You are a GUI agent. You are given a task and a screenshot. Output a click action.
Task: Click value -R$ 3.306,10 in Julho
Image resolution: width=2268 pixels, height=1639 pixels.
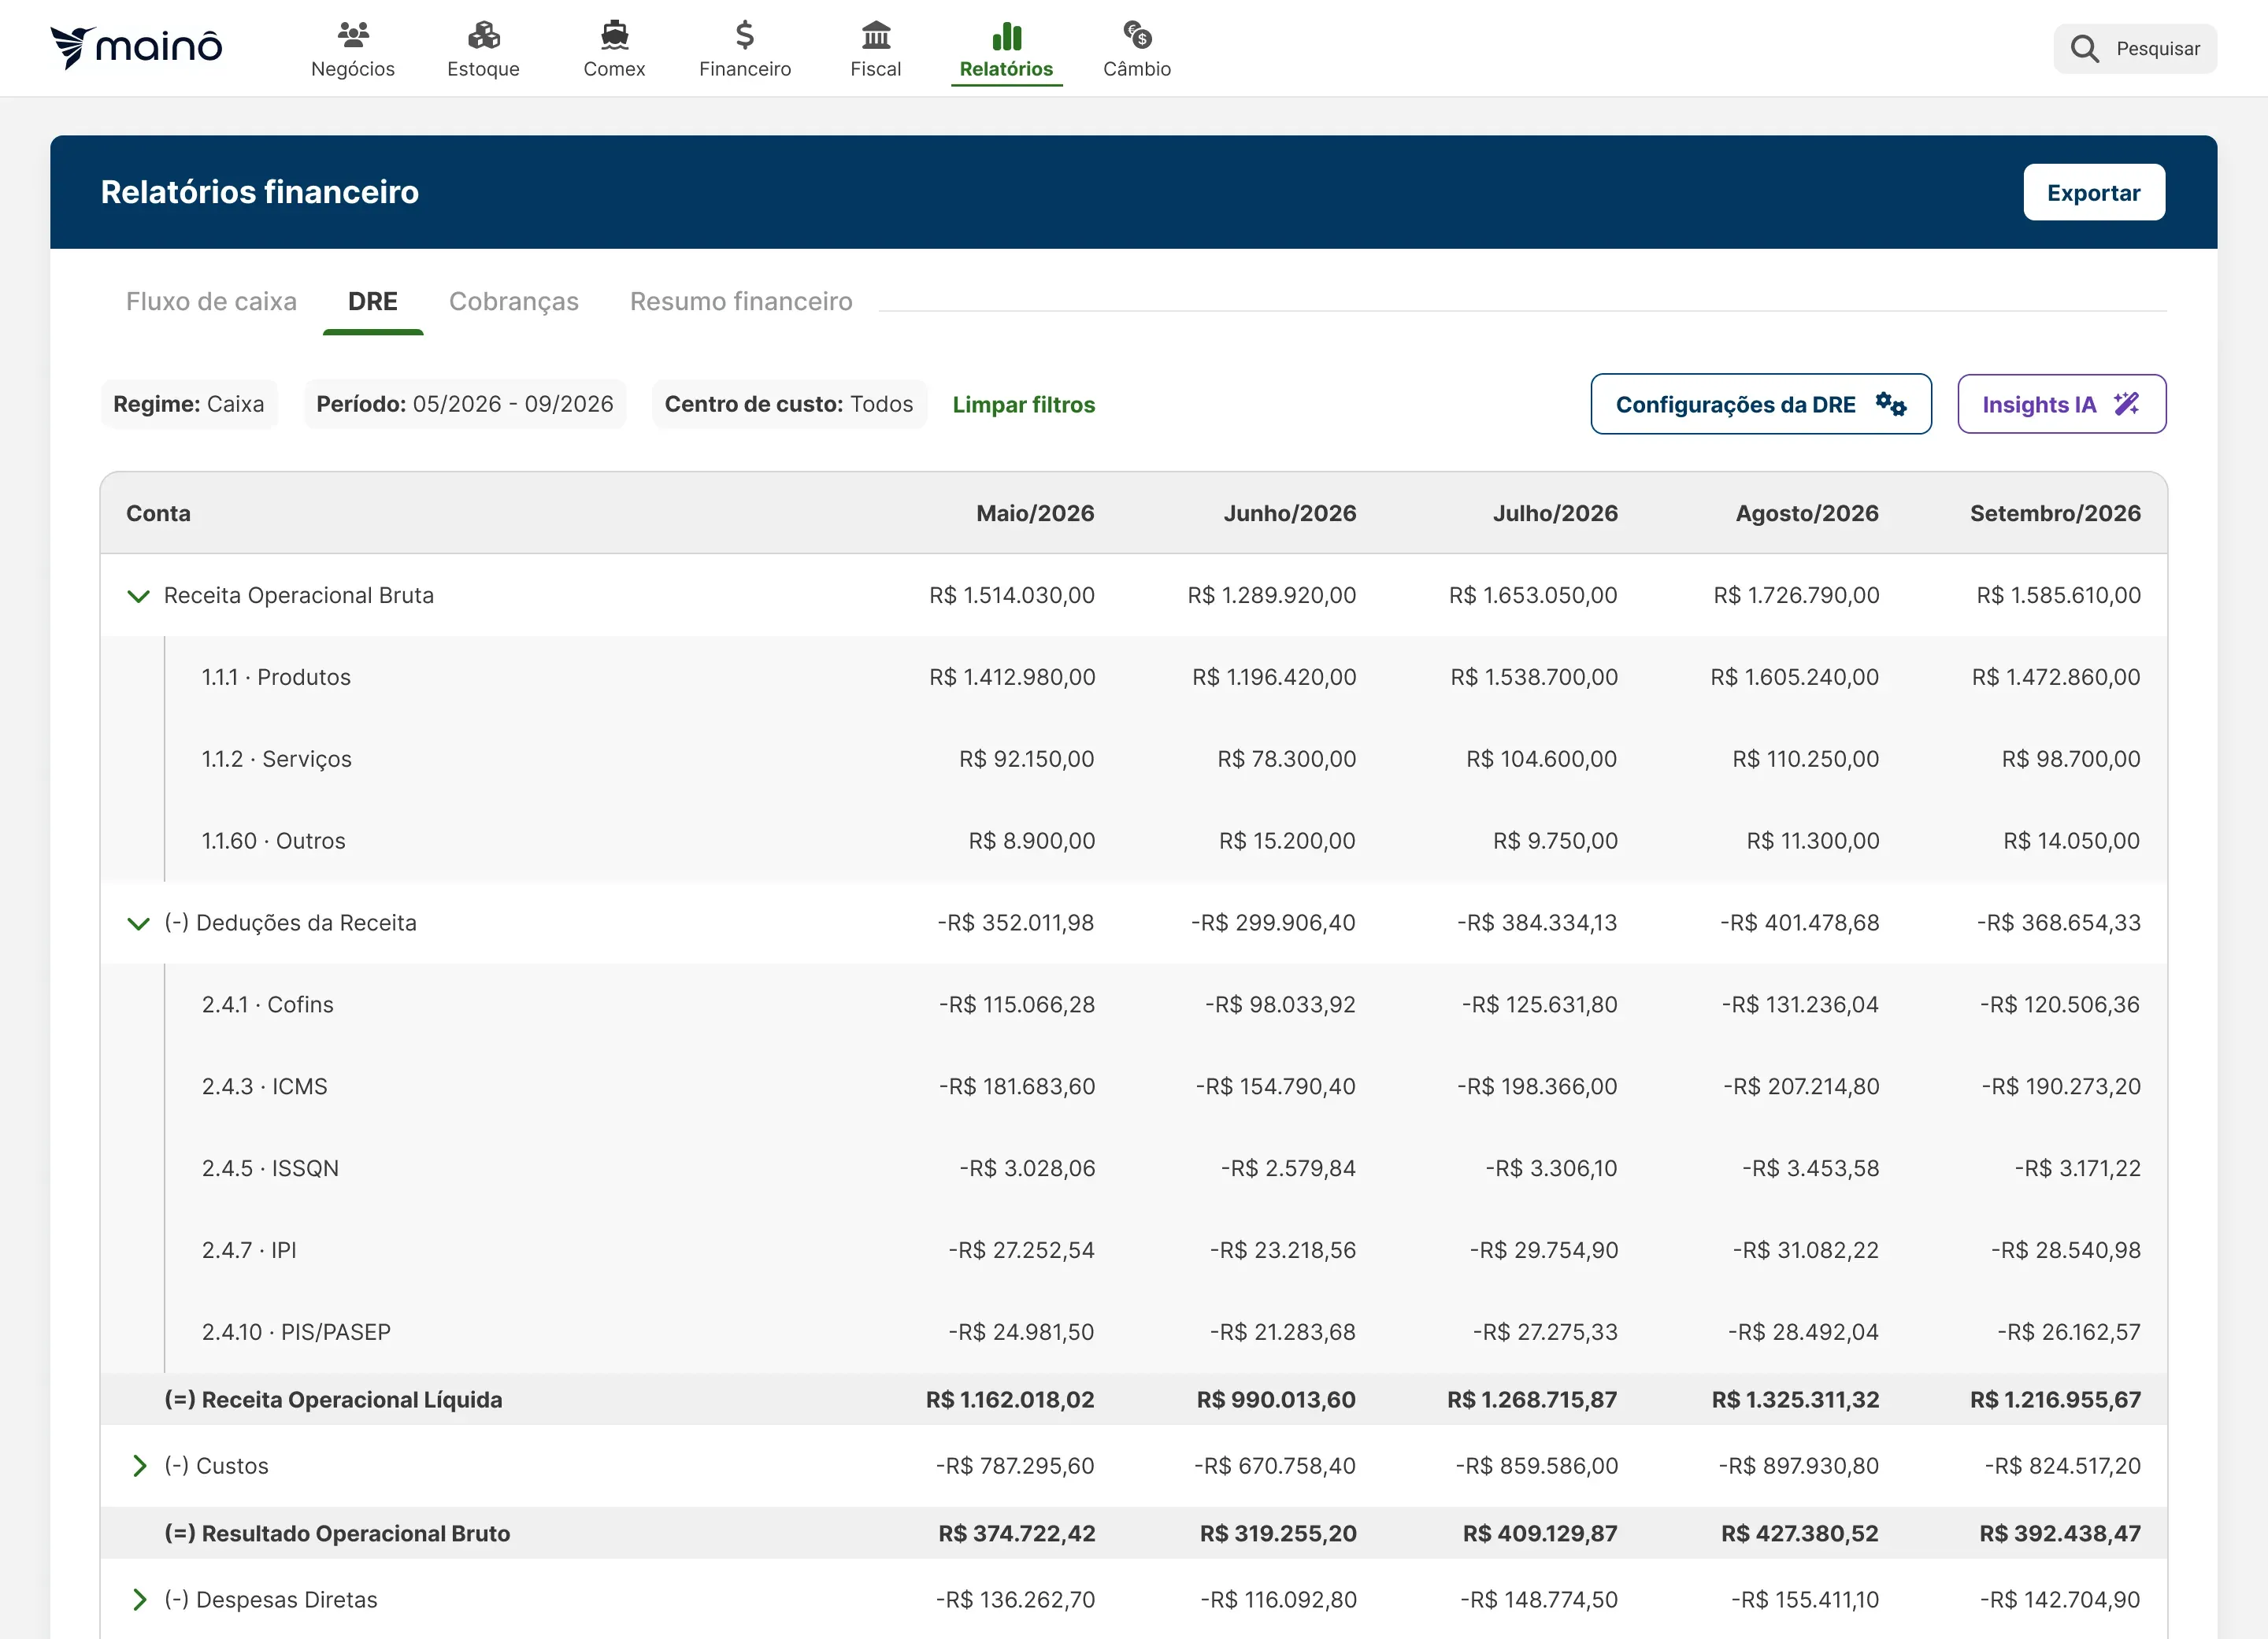pos(1551,1168)
